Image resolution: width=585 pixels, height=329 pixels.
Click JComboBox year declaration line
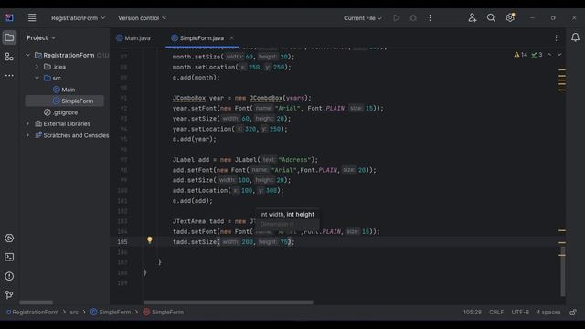(x=241, y=98)
